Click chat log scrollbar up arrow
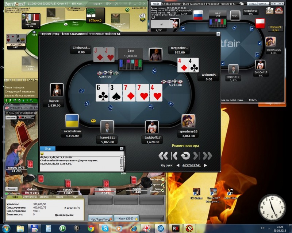 point(122,157)
